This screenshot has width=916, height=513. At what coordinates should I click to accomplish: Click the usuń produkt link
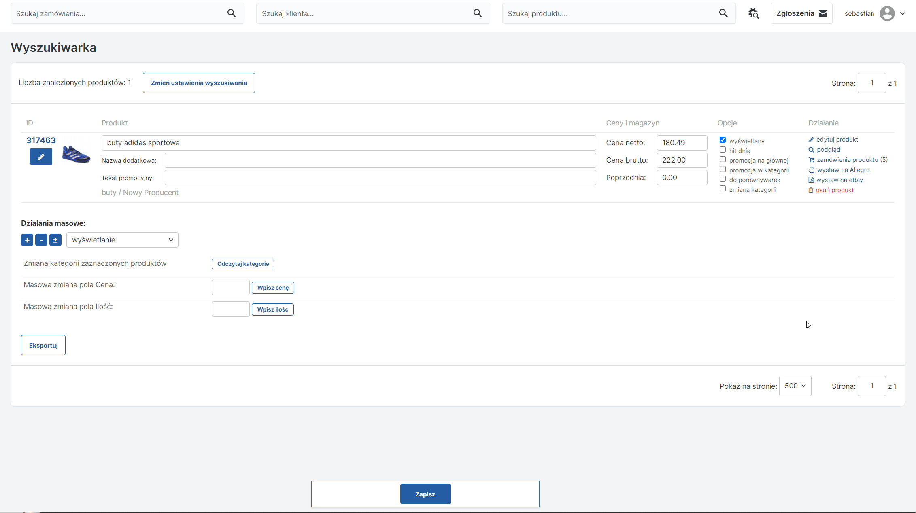tap(835, 190)
